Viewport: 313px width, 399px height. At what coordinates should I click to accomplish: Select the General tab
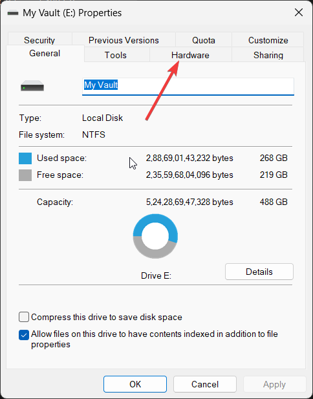coord(45,53)
